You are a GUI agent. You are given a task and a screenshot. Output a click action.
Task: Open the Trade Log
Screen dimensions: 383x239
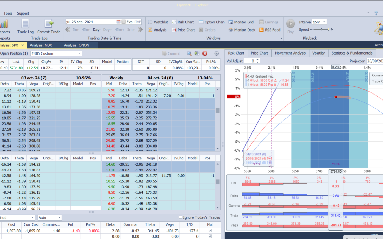(x=26, y=26)
